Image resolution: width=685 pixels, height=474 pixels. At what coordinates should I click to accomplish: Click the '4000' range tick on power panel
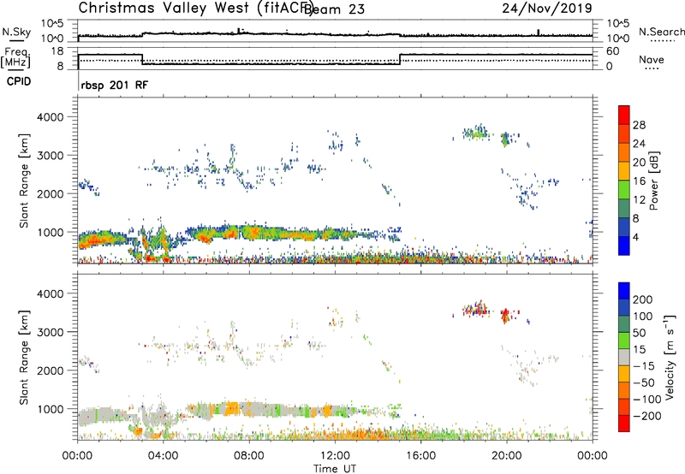point(51,117)
